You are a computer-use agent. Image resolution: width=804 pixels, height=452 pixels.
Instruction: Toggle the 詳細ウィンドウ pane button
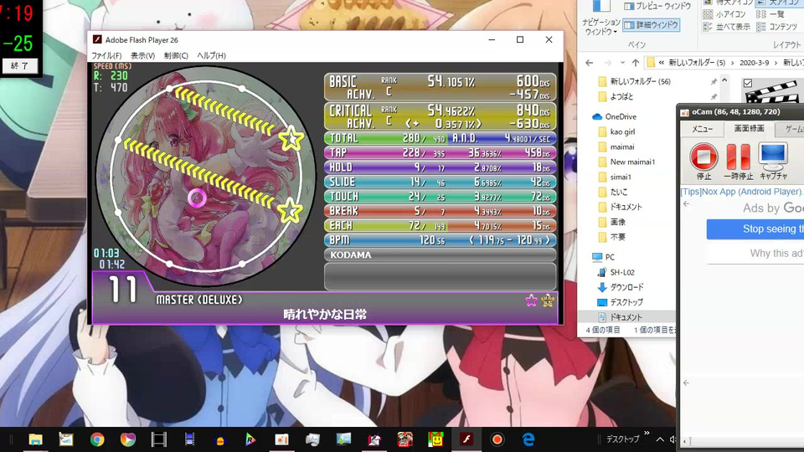[652, 24]
